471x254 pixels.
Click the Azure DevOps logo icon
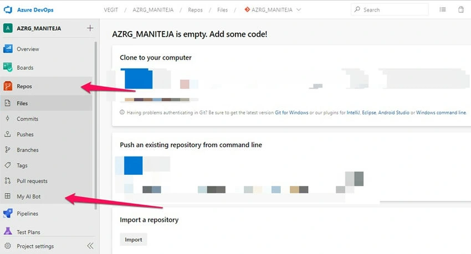point(8,9)
